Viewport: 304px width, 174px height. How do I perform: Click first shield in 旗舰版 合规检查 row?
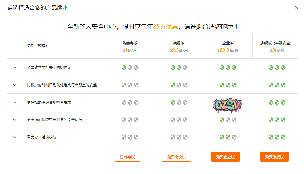(271, 102)
